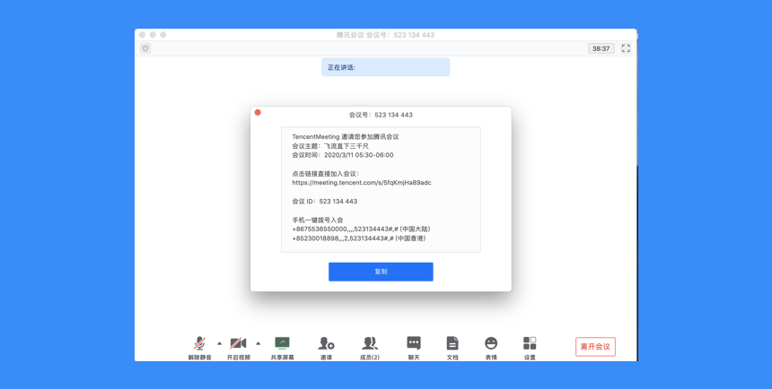Image resolution: width=772 pixels, height=389 pixels.
Task: Click the meeting link https://meeting.tencent.com/s/5fqKmjHa89adc
Action: (x=362, y=183)
